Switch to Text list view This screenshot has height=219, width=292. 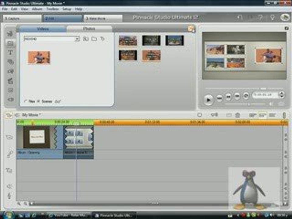[272, 115]
